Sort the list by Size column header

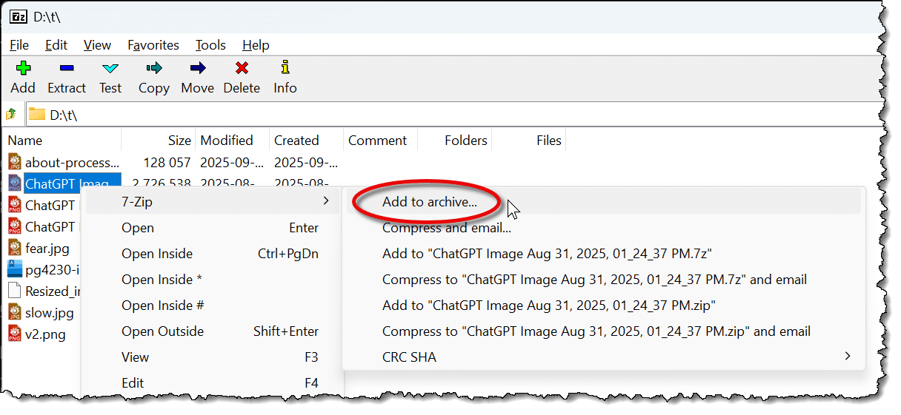click(x=179, y=141)
